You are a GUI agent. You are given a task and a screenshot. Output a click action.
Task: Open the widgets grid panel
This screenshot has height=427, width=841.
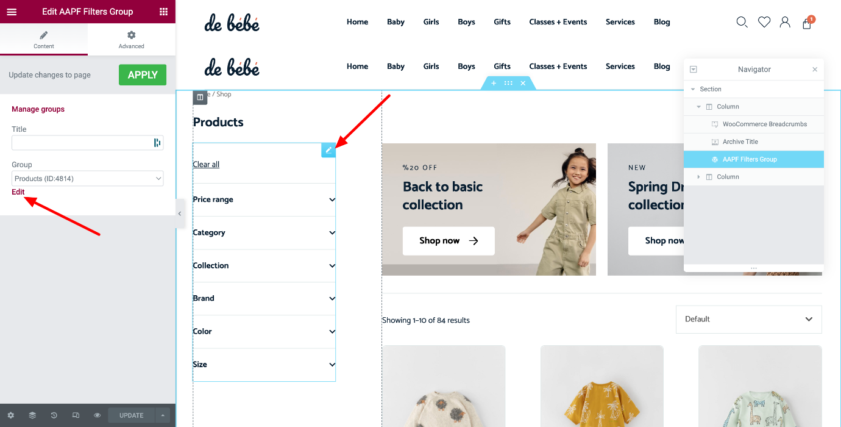163,12
